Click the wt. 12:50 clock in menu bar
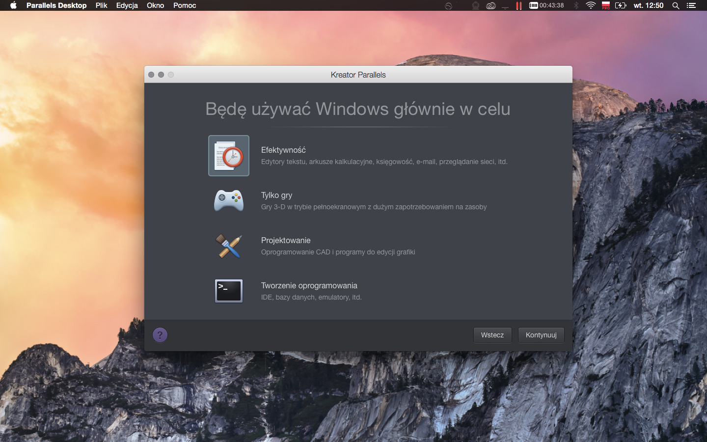Screen dimensions: 707x442 click(649, 5)
